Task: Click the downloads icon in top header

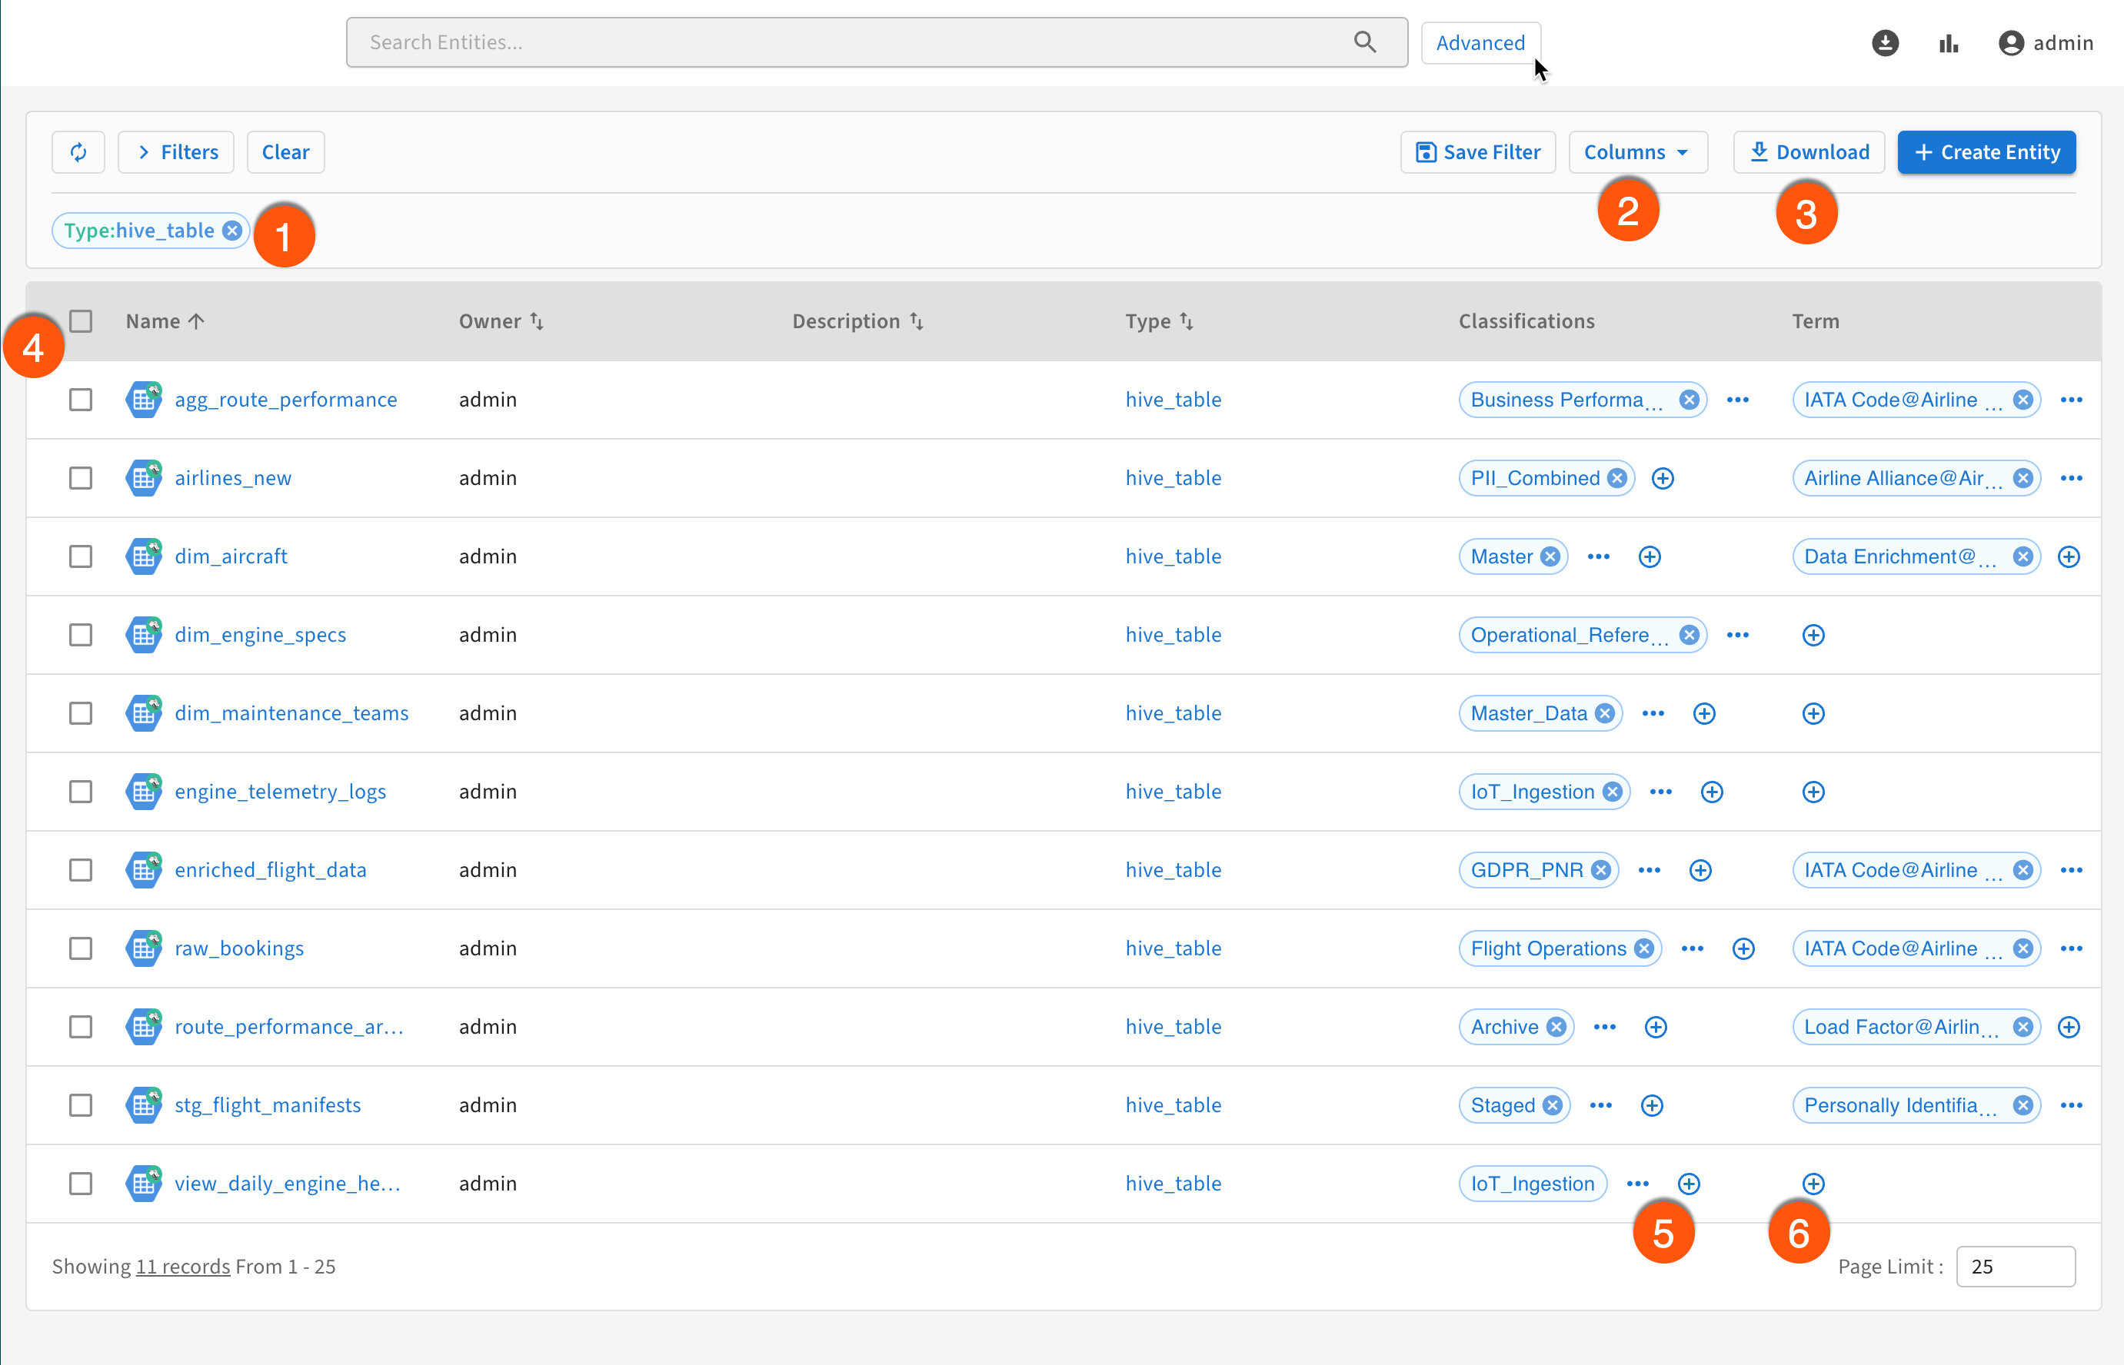Action: point(1885,42)
